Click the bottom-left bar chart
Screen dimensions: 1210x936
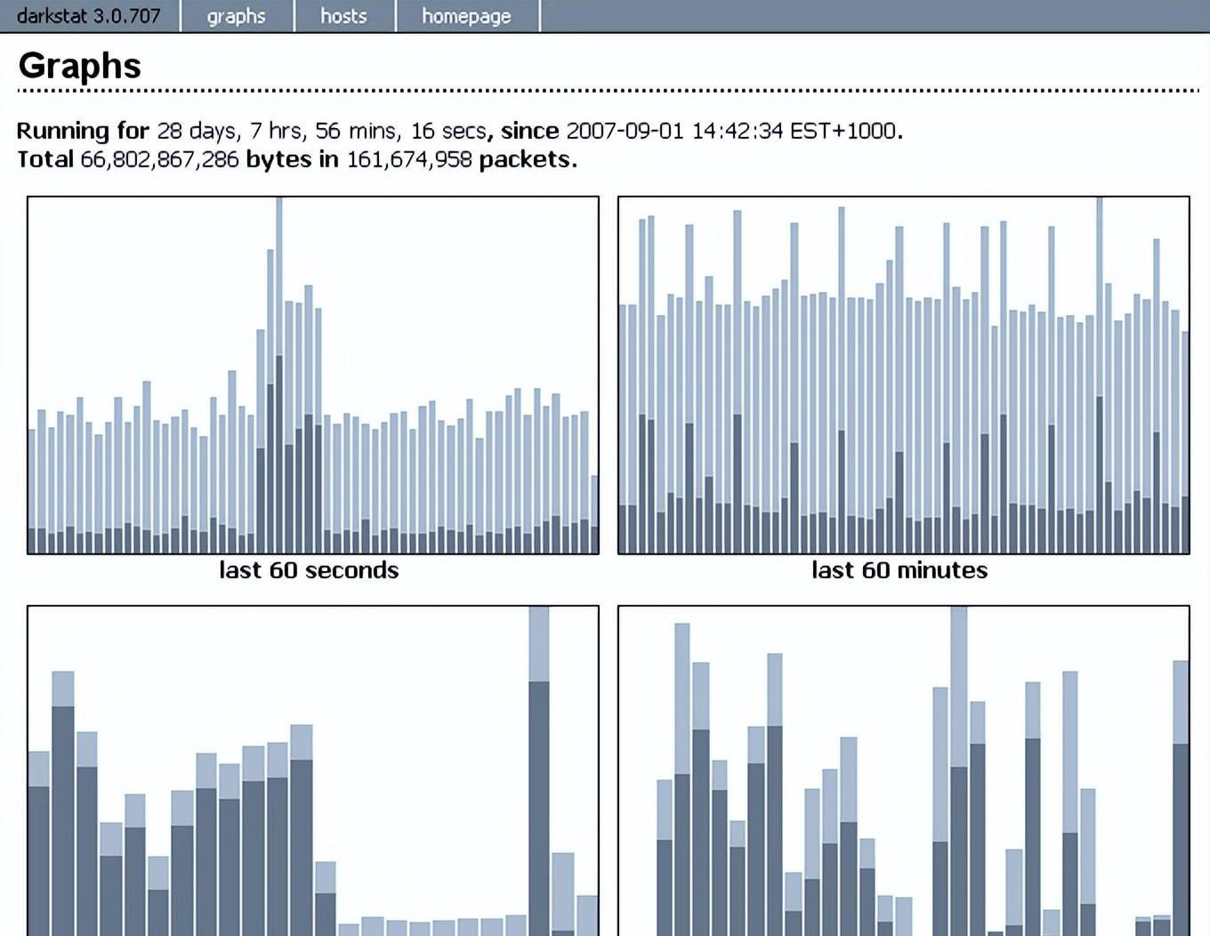pyautogui.click(x=313, y=771)
